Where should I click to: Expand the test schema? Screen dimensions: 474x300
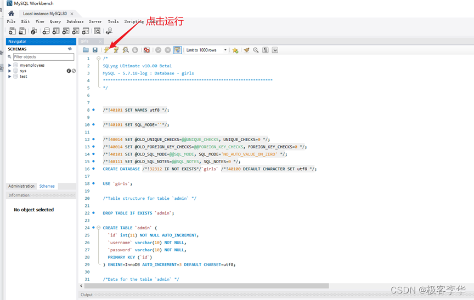(x=10, y=77)
